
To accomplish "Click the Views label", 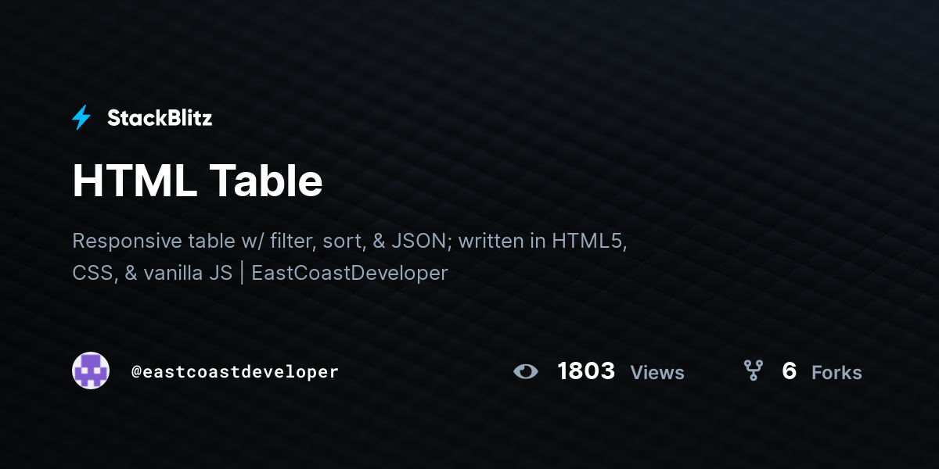I will pyautogui.click(x=657, y=373).
